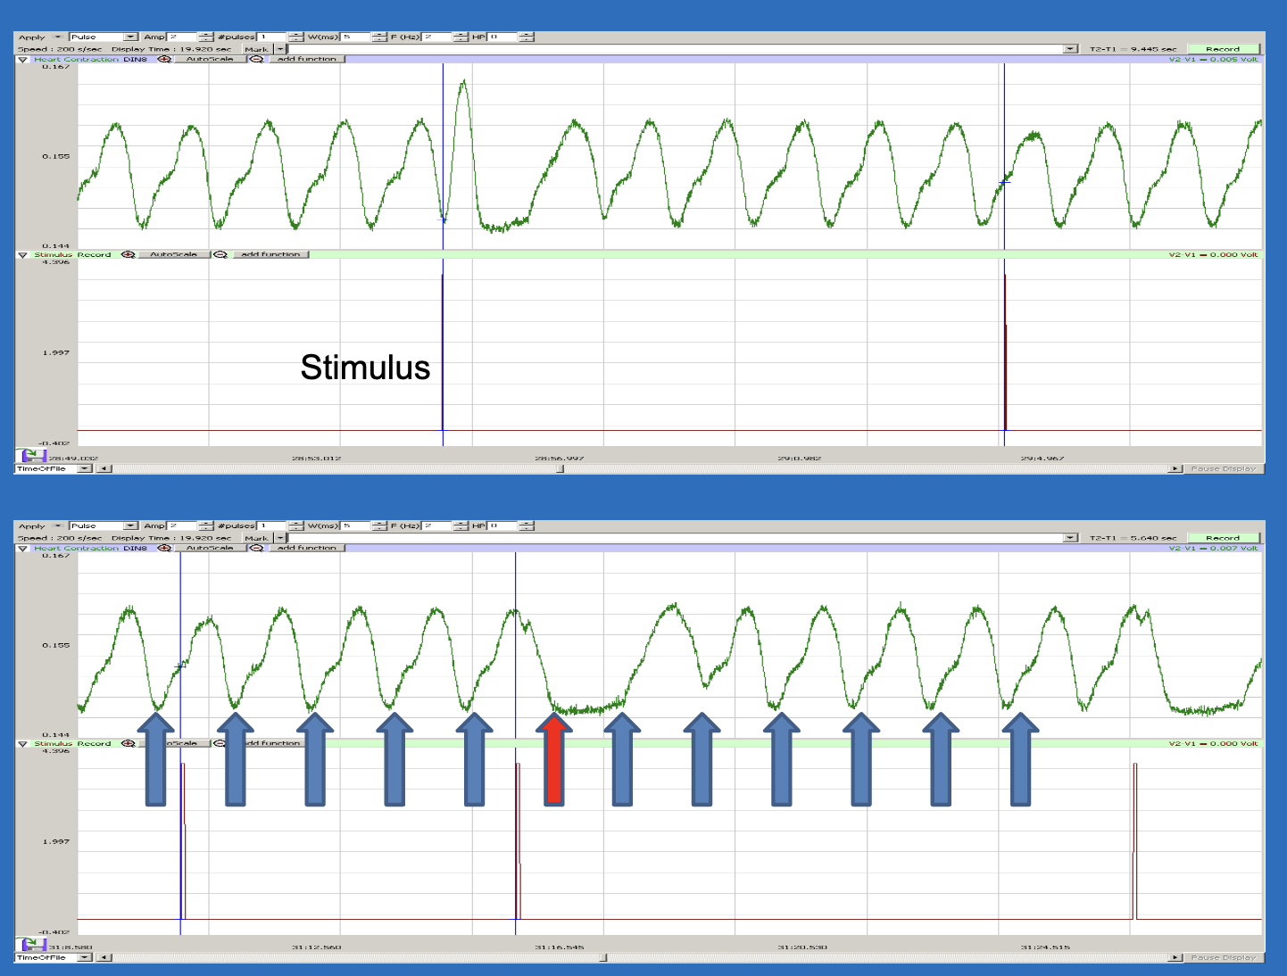Zoom out Heart Contraction channel, 5.640 sec window

pos(256,548)
